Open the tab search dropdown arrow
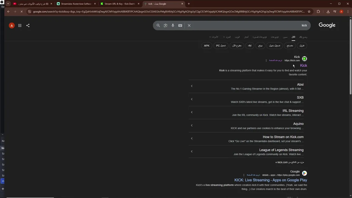 [x=8, y=4]
